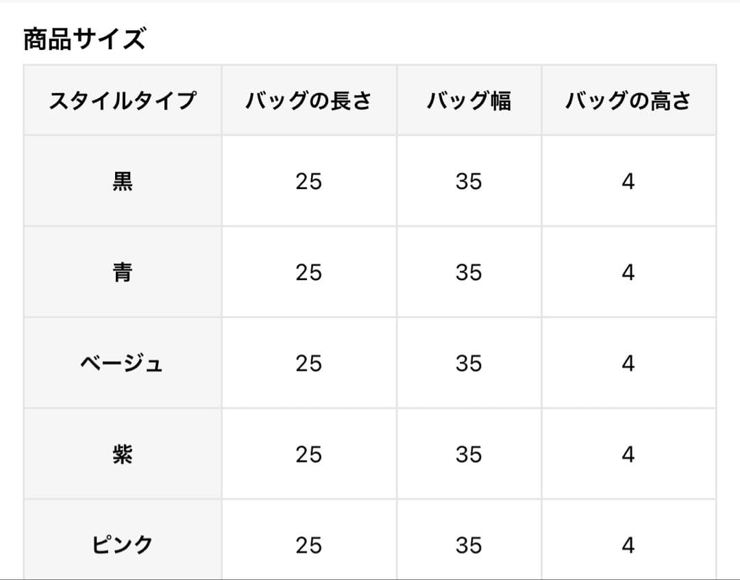Click the width value 35 in ピンク row
The width and height of the screenshot is (740, 580).
tap(469, 546)
